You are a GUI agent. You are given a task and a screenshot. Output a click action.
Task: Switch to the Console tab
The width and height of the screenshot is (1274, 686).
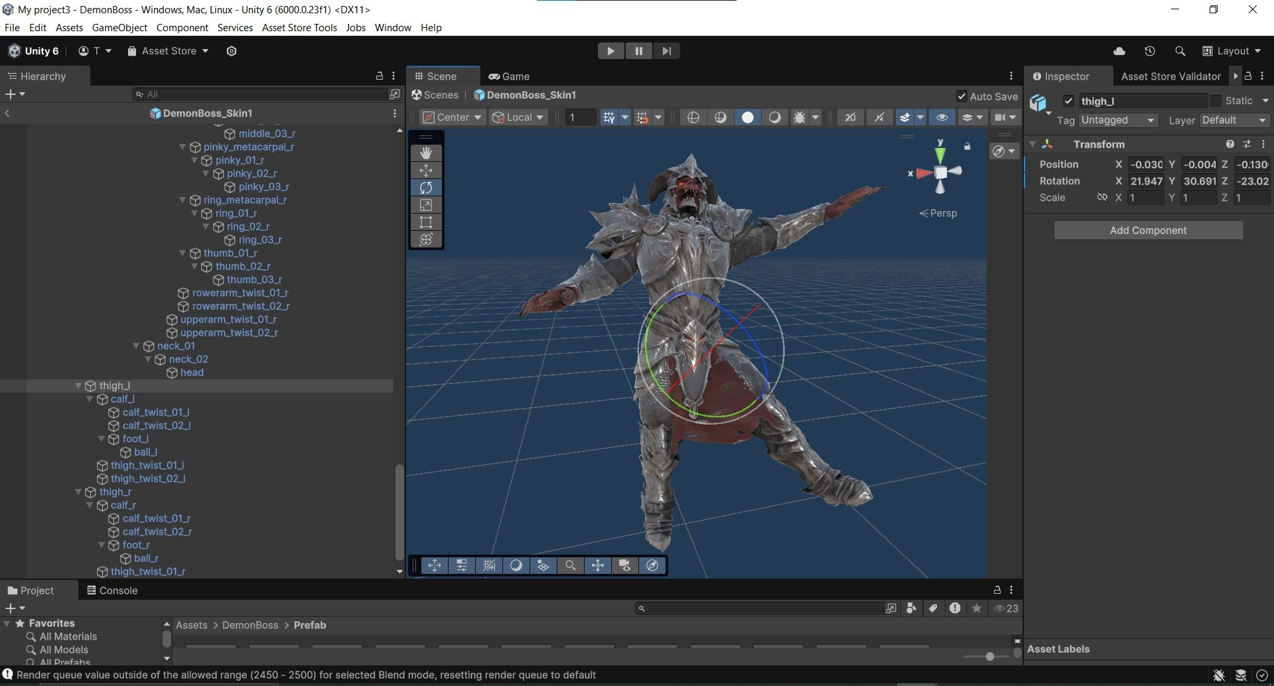[112, 590]
